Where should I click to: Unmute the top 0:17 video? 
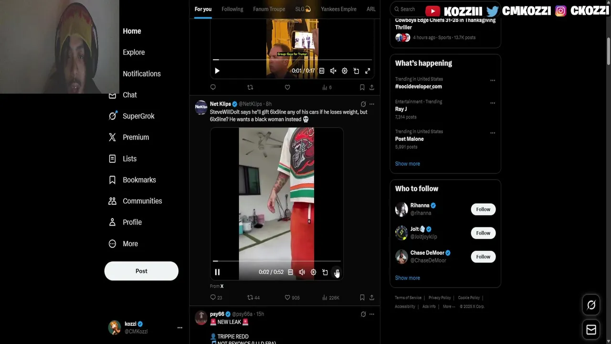pyautogui.click(x=333, y=71)
